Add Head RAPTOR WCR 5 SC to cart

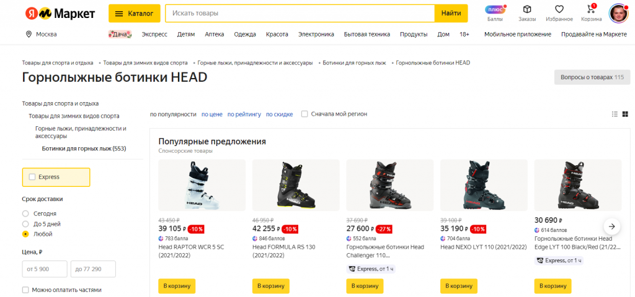tap(177, 286)
